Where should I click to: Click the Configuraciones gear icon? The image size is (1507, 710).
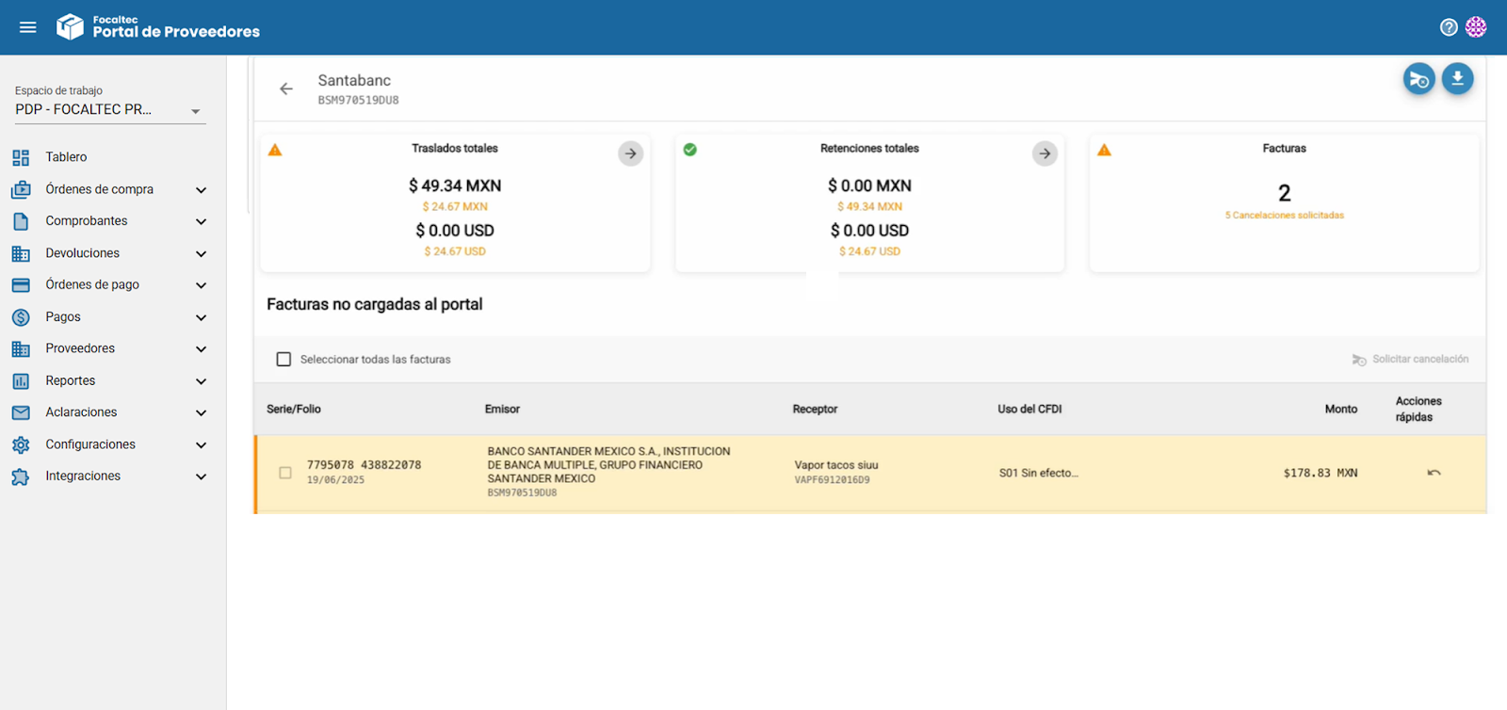tap(21, 444)
